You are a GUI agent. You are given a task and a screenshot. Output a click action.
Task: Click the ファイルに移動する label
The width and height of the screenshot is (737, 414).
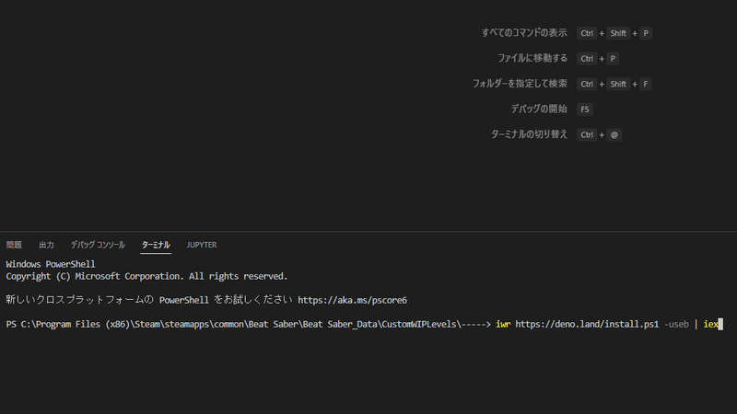532,58
